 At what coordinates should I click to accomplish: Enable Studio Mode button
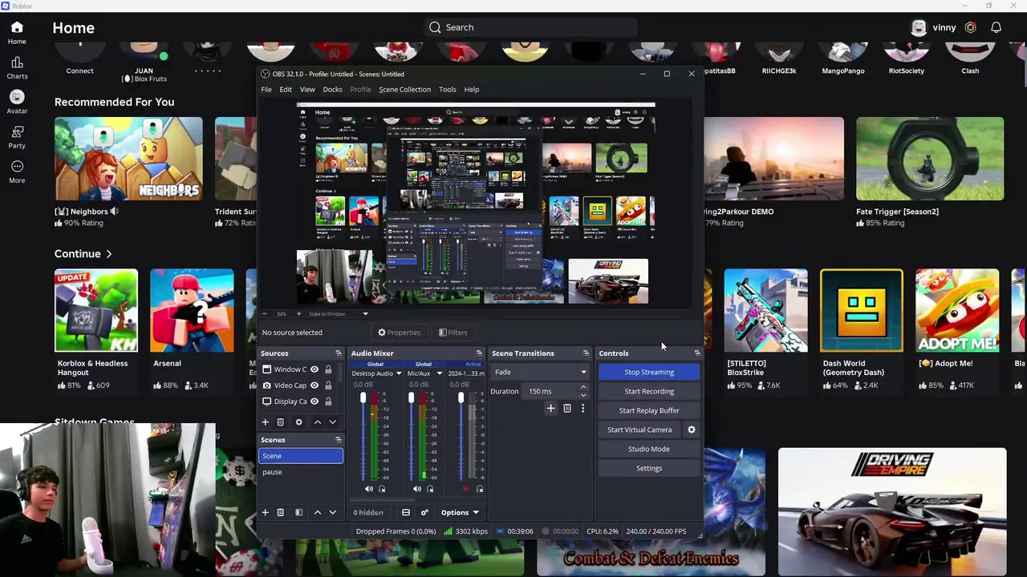(649, 449)
